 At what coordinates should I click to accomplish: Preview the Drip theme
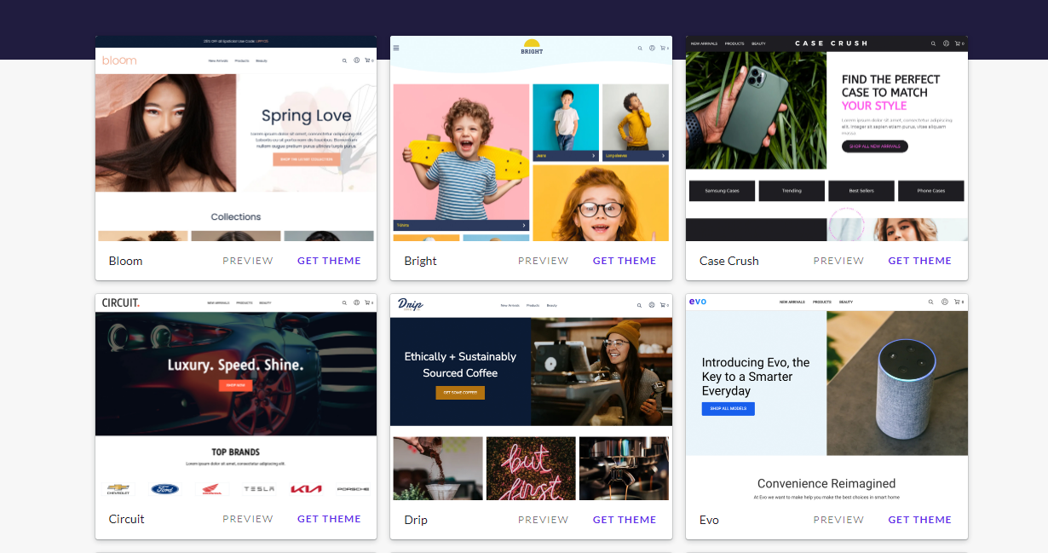point(543,519)
